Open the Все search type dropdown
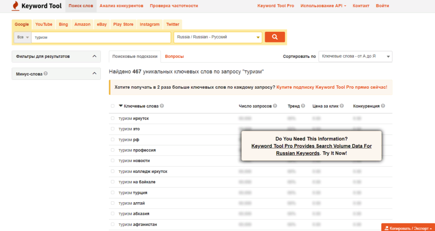Screen dimensions: 435x231 [23, 37]
